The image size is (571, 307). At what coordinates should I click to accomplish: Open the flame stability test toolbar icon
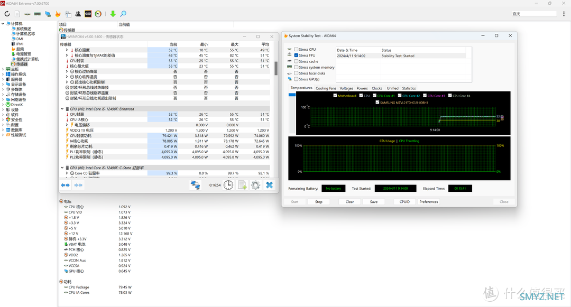point(58,14)
